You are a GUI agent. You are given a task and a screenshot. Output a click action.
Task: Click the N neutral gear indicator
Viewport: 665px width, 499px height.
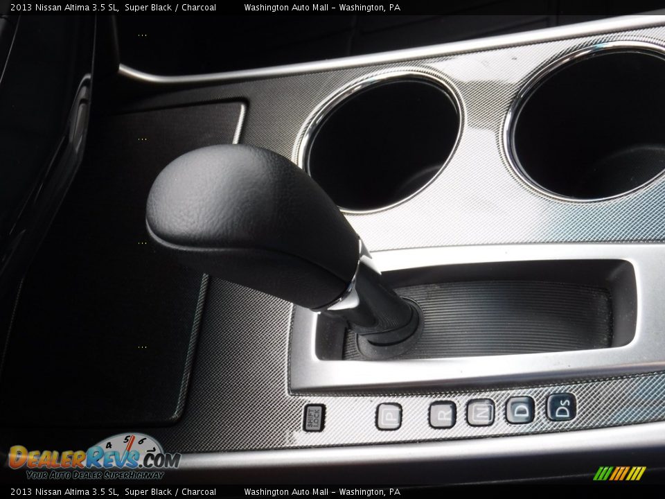click(480, 412)
